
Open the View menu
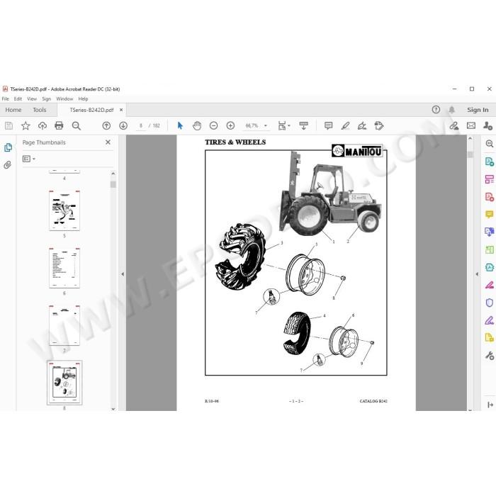point(32,98)
